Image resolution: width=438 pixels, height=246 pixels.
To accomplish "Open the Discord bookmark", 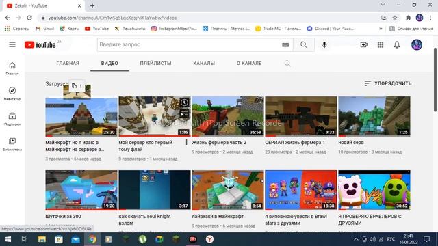I will pos(331,29).
